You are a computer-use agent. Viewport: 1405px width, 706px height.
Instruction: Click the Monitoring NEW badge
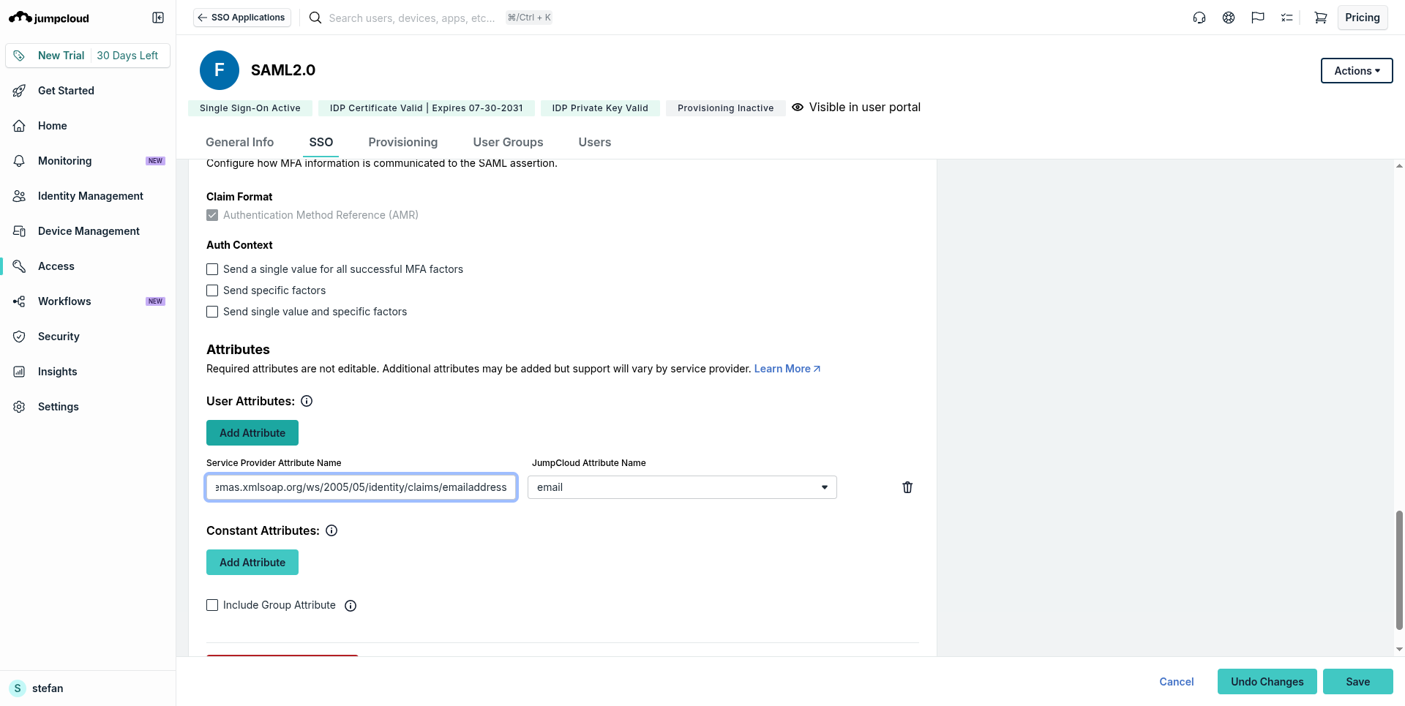click(155, 161)
